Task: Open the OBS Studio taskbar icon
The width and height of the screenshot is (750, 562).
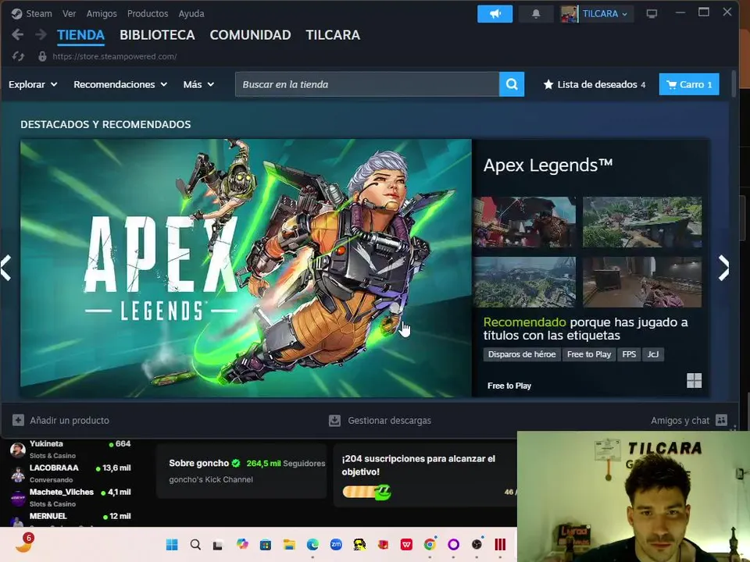Action: (x=477, y=544)
